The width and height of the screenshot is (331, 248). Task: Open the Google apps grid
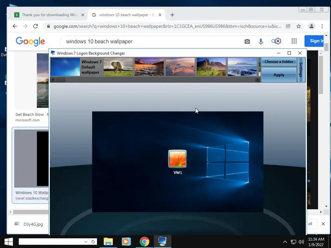pyautogui.click(x=294, y=41)
